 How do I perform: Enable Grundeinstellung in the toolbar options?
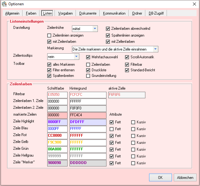click(88, 76)
